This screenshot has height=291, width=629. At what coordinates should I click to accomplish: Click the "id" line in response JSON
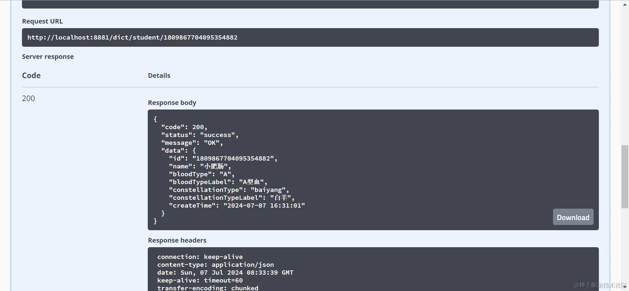click(223, 159)
